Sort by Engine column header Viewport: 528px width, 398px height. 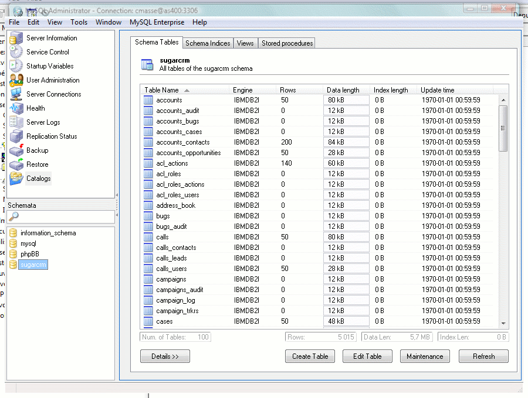click(x=252, y=90)
